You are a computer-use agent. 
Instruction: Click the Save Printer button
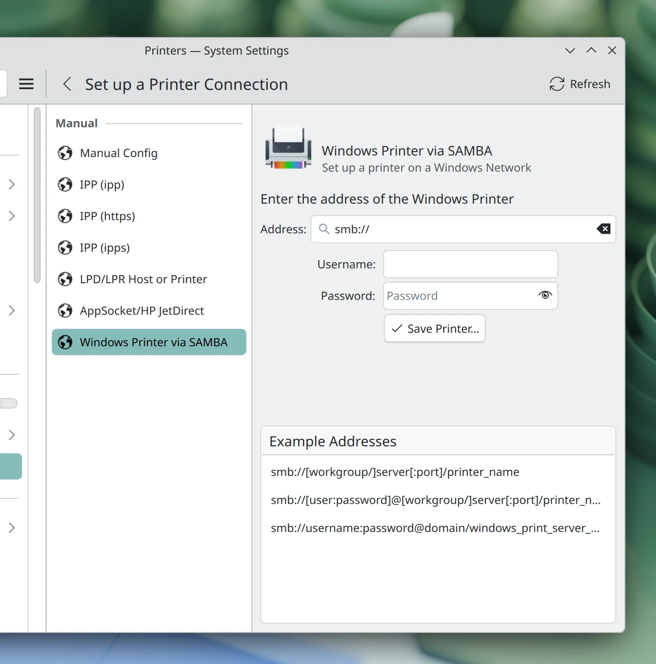point(434,328)
